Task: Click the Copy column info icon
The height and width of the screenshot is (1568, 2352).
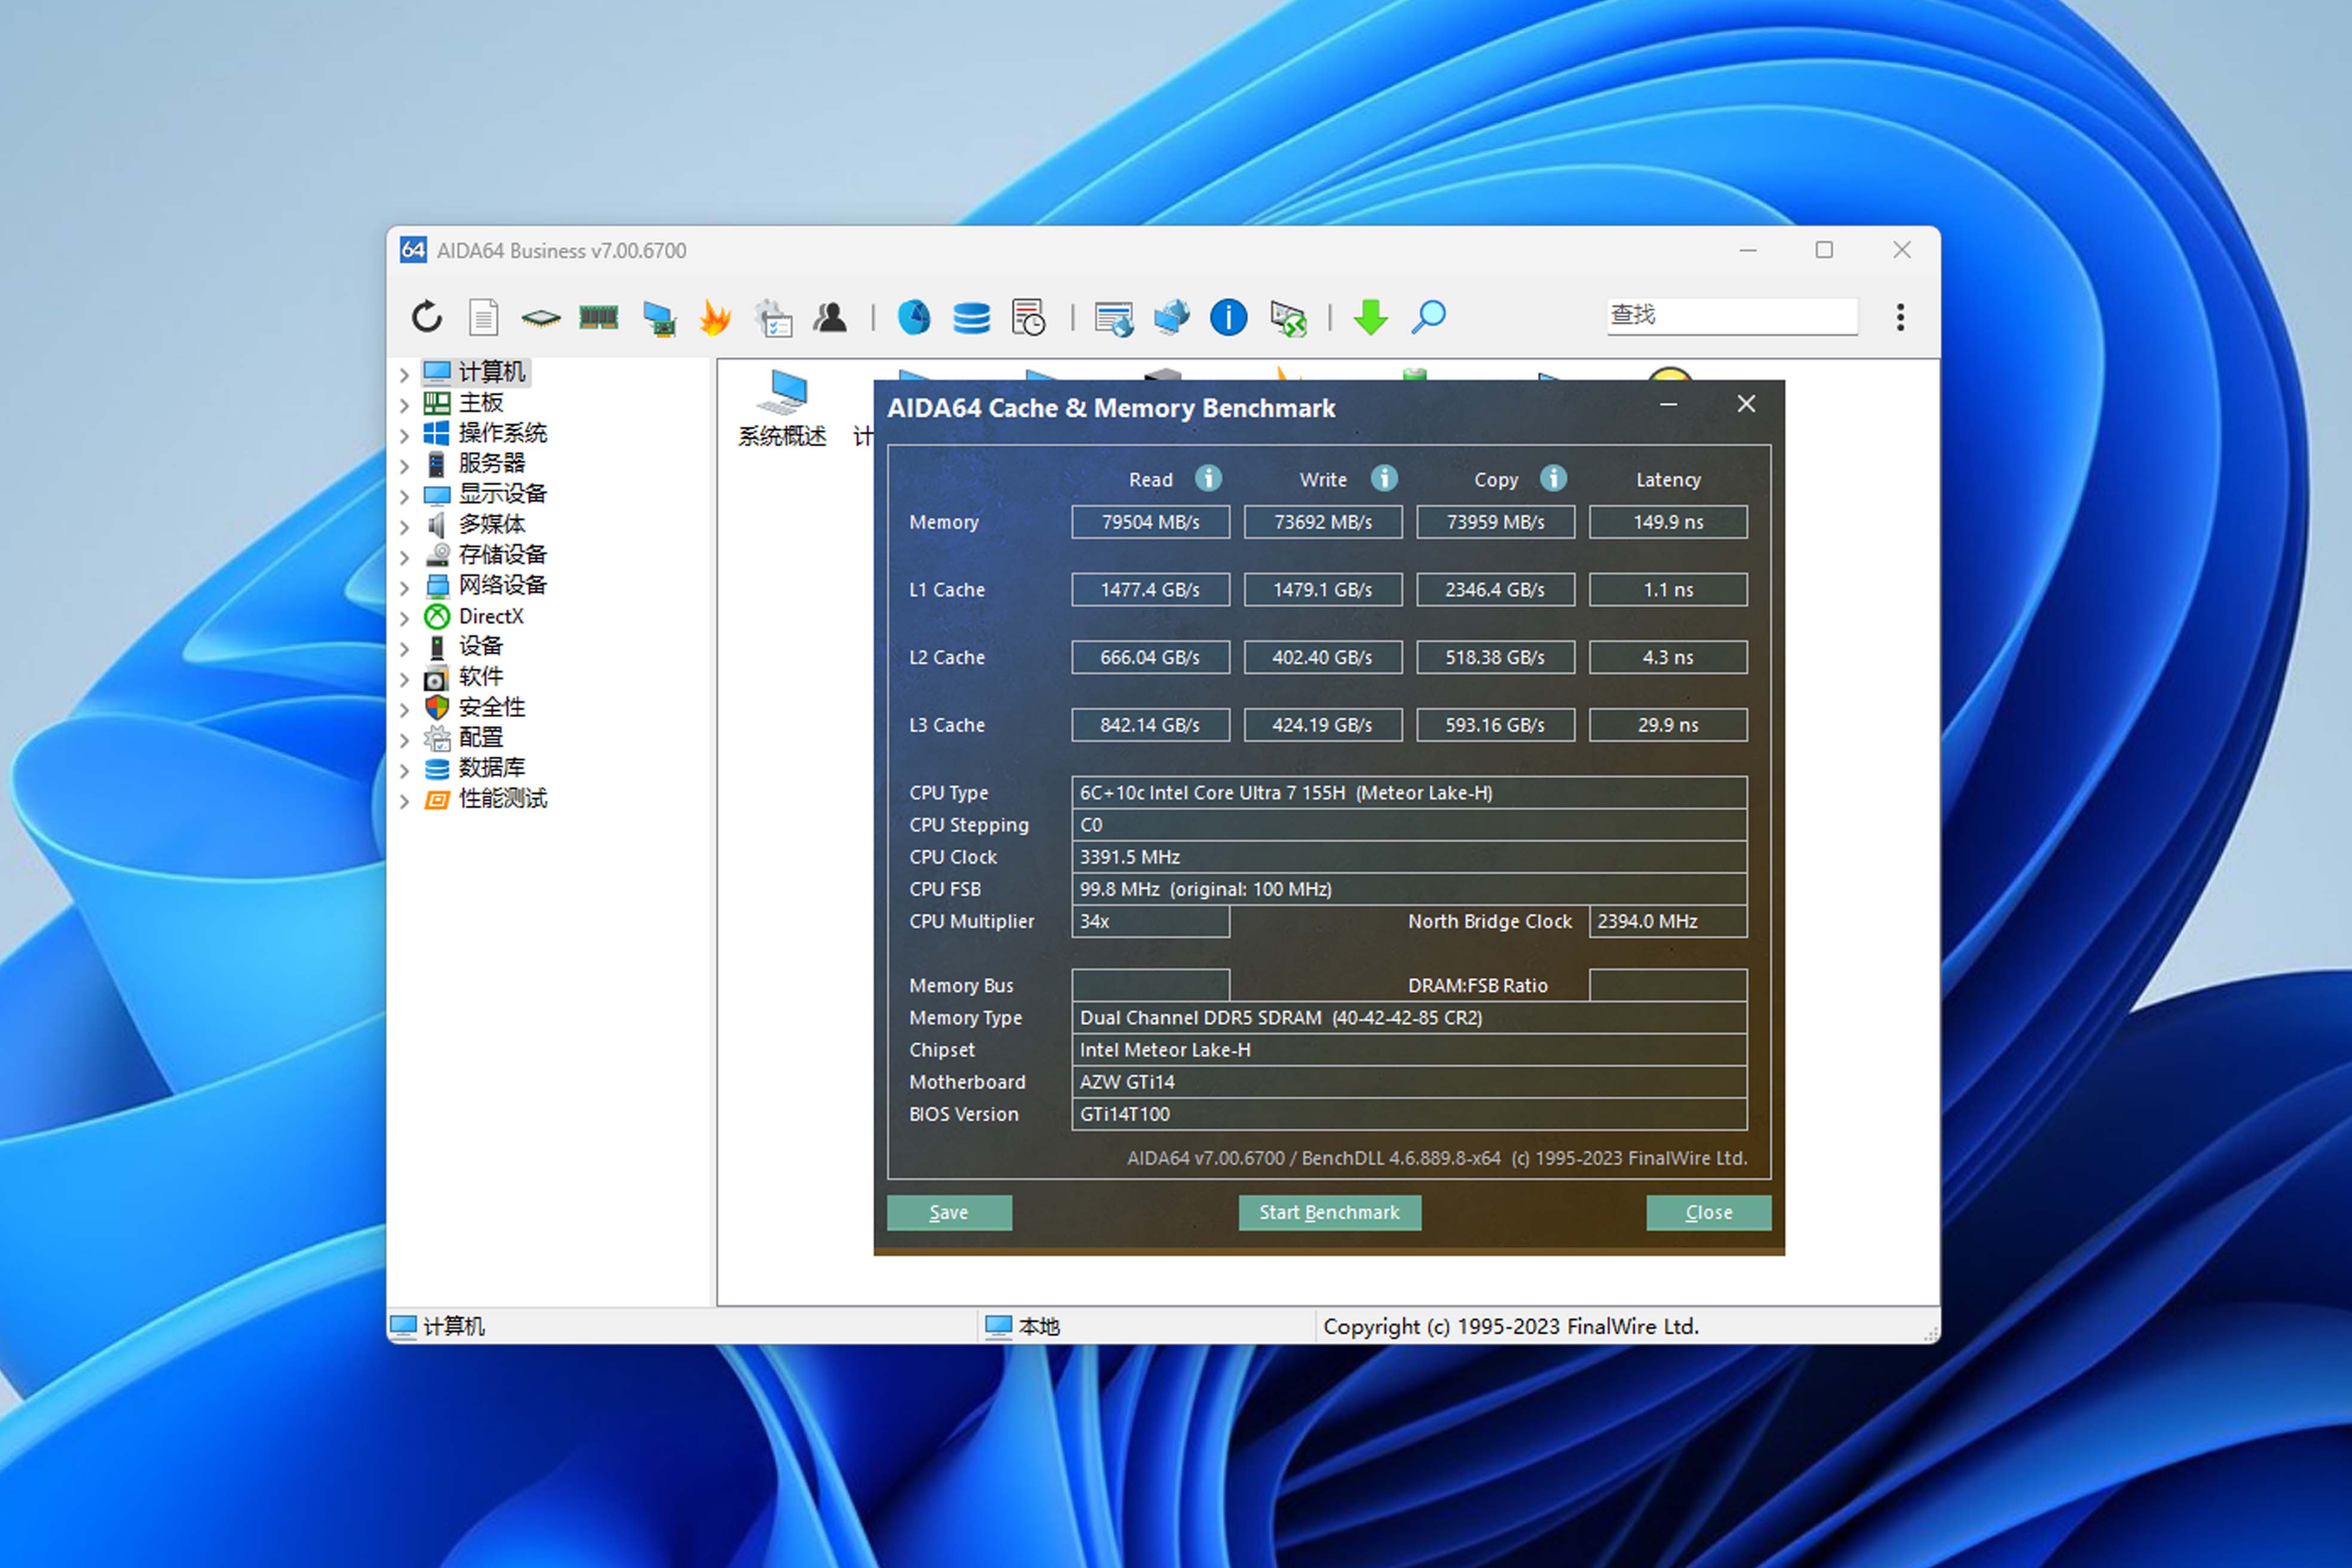Action: point(1553,479)
